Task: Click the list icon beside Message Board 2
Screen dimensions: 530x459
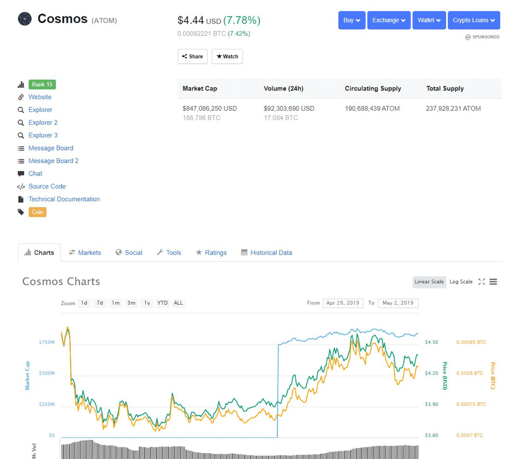Action: 21,161
